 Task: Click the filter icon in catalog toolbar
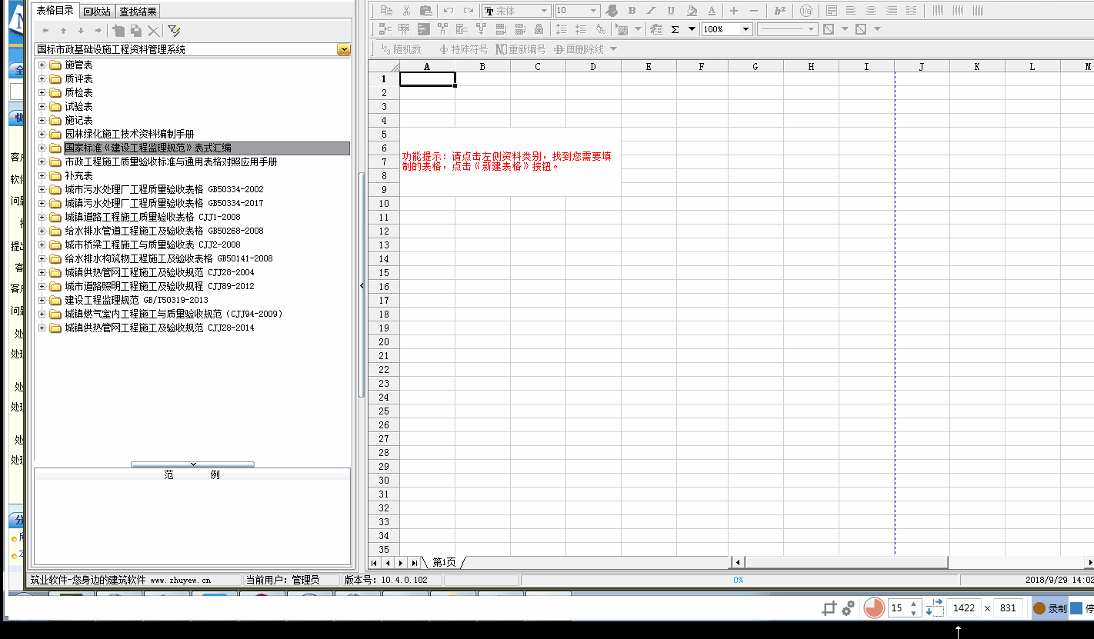175,31
